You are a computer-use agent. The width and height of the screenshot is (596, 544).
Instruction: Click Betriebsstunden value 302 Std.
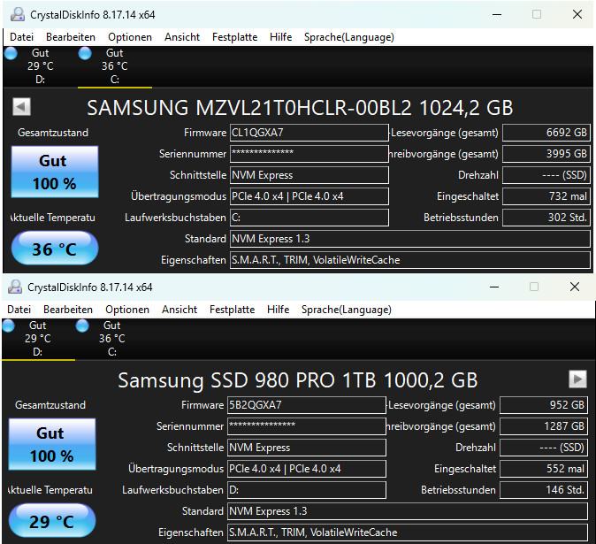click(546, 218)
